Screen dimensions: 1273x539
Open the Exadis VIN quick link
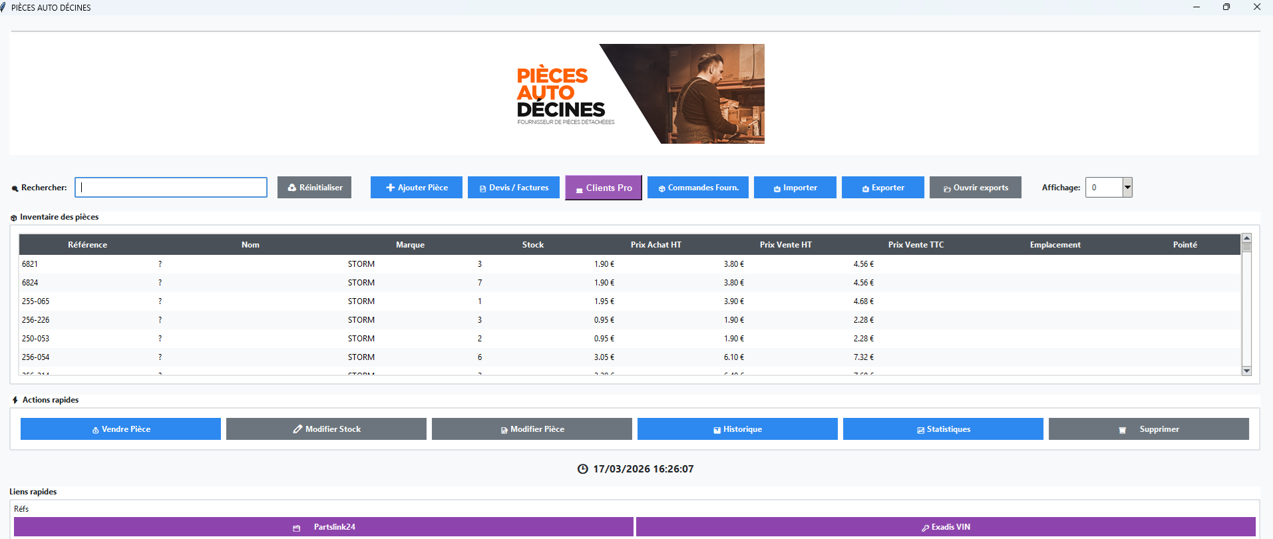click(x=946, y=527)
